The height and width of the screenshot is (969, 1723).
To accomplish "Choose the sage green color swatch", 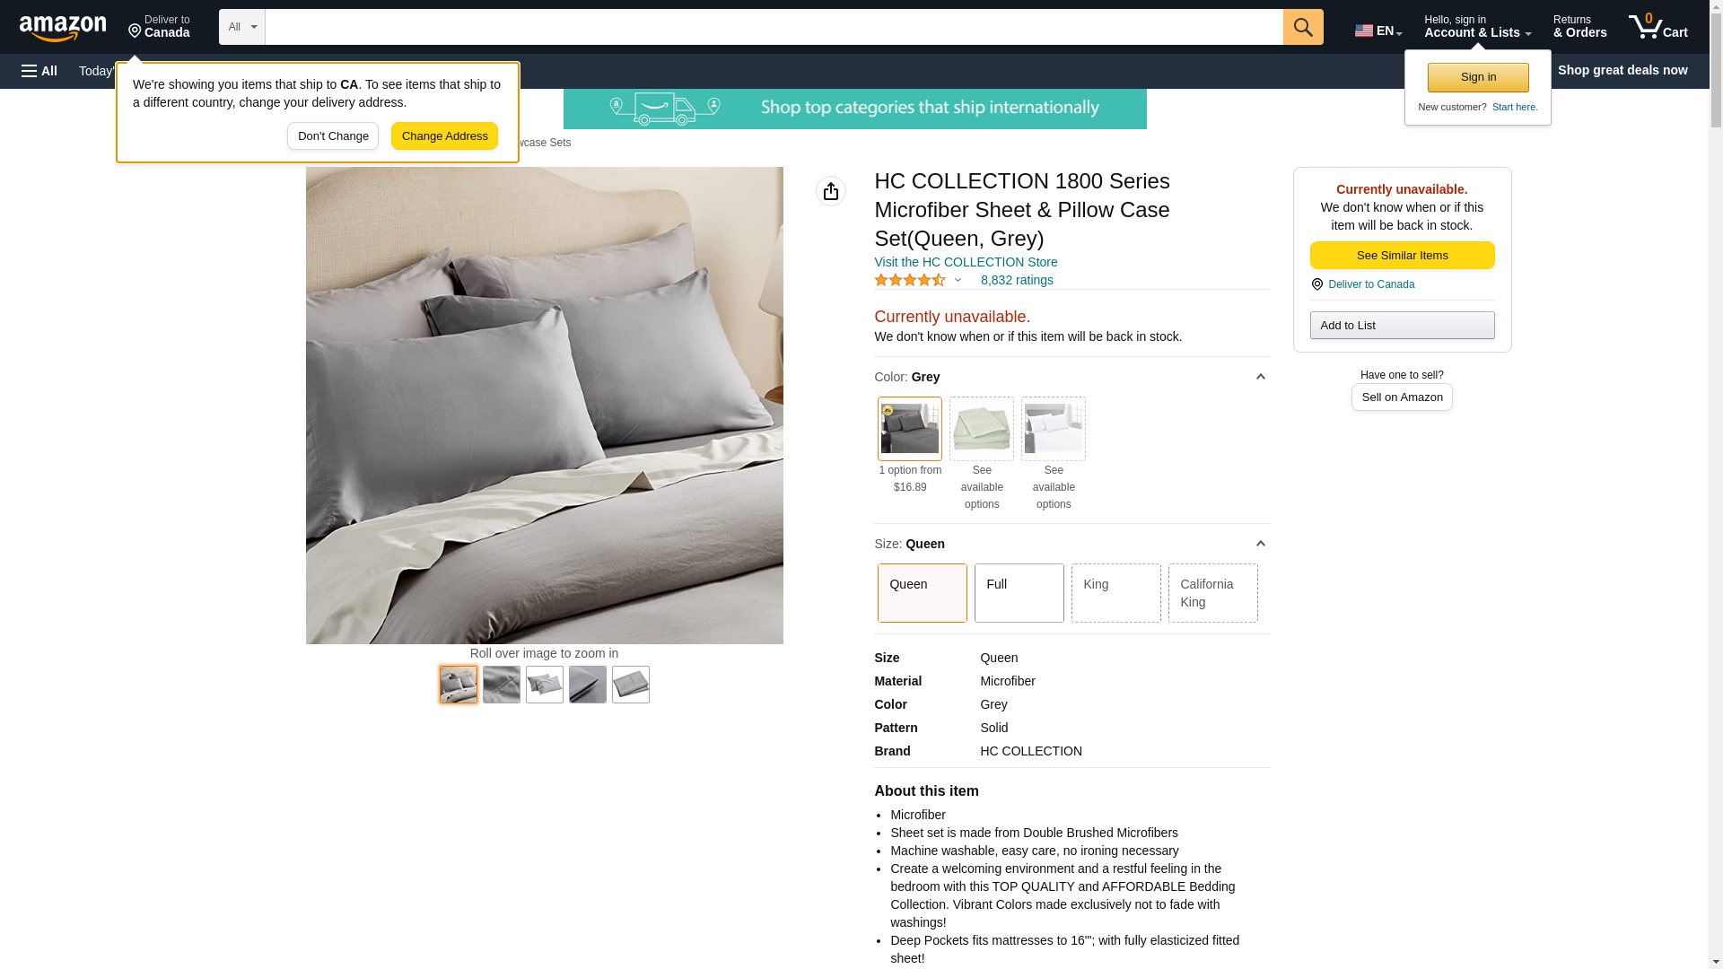I will click(x=982, y=429).
